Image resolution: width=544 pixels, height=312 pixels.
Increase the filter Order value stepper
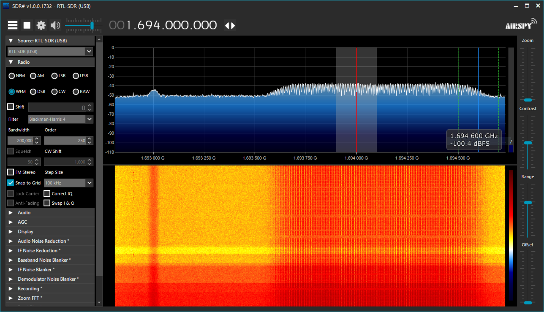tap(90, 138)
